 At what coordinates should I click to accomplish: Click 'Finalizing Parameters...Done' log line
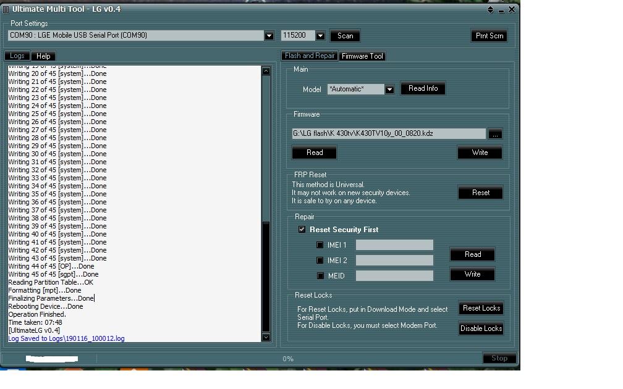[x=51, y=298]
